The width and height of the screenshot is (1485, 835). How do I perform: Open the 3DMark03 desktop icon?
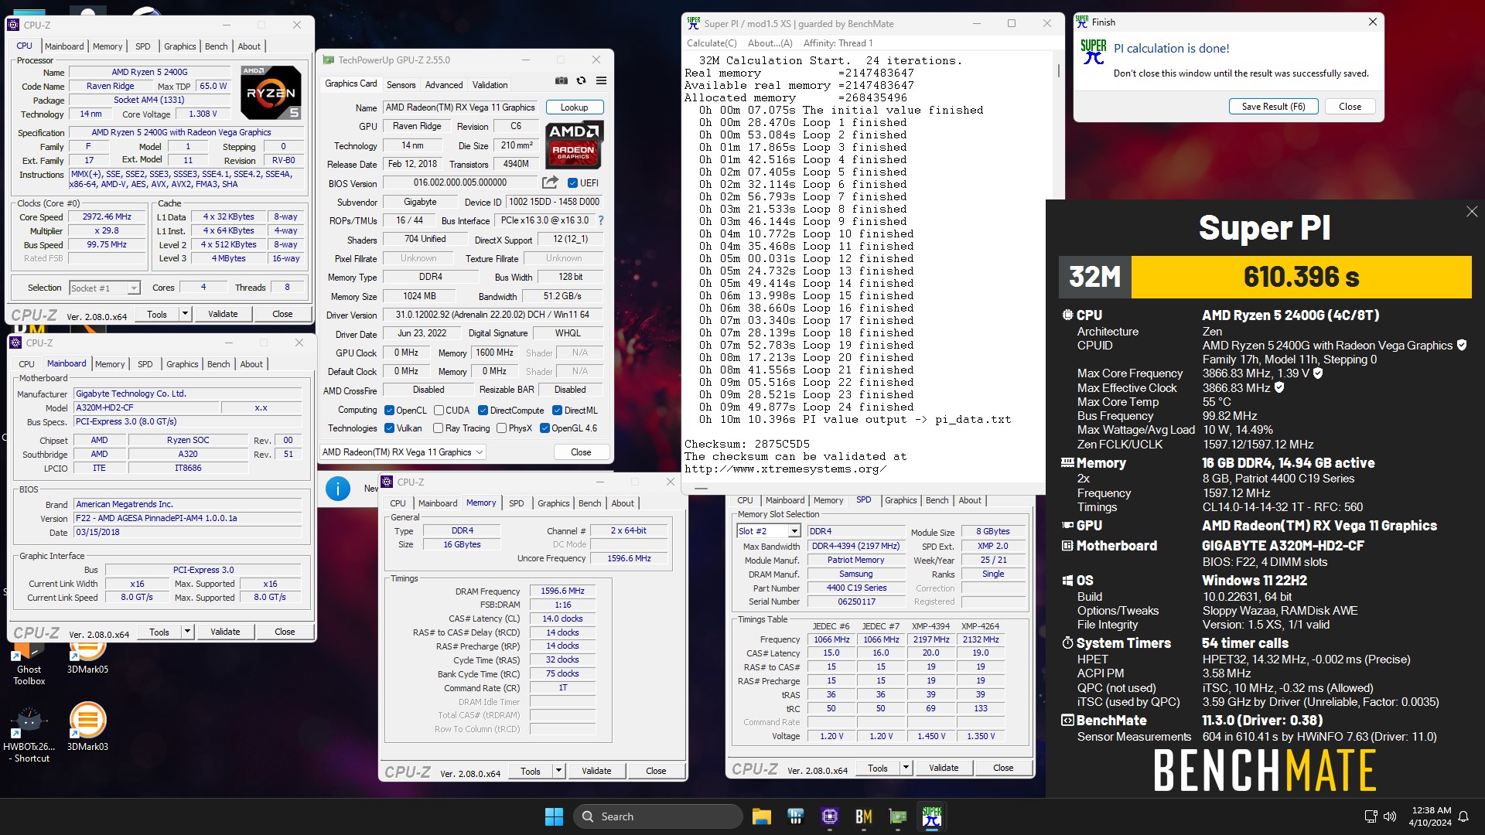87,727
